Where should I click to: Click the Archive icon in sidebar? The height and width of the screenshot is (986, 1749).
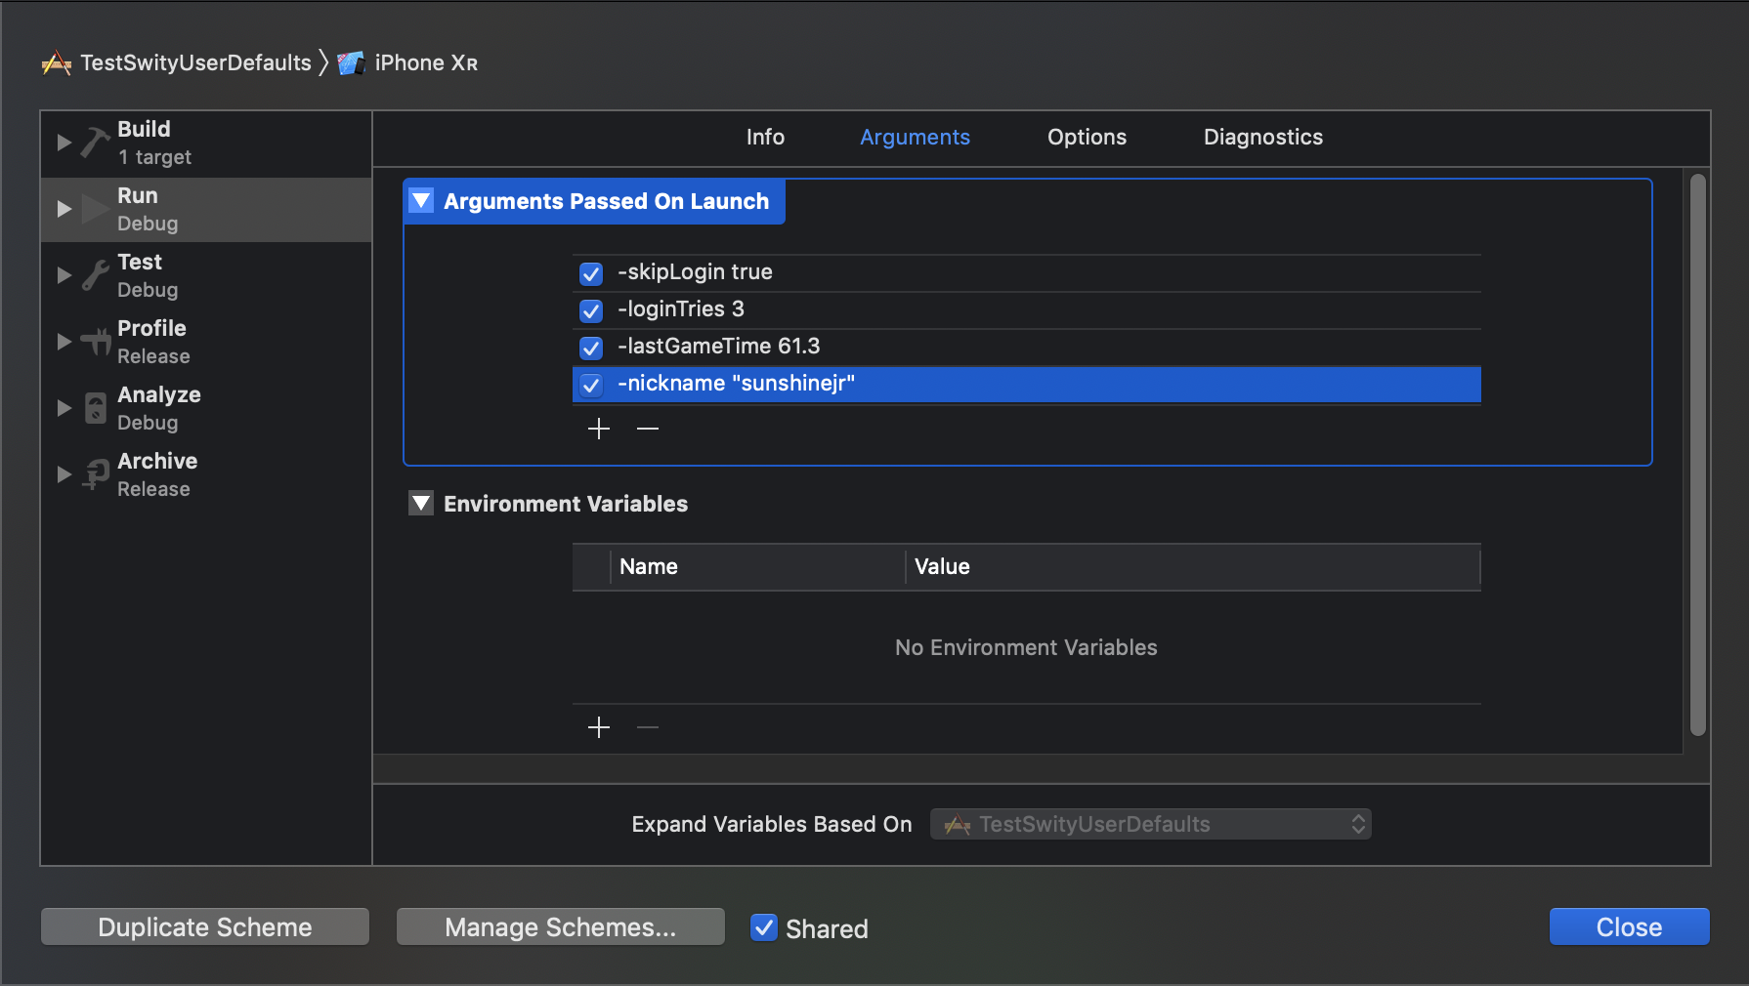(95, 474)
